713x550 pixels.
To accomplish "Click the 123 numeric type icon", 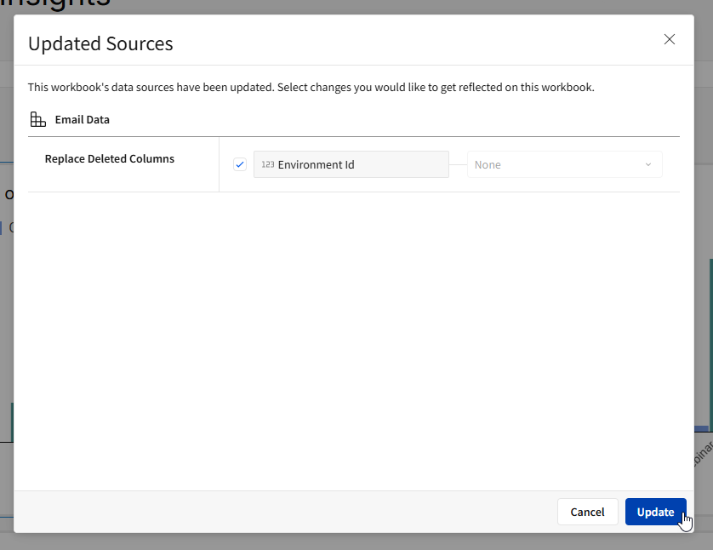I will [x=267, y=164].
